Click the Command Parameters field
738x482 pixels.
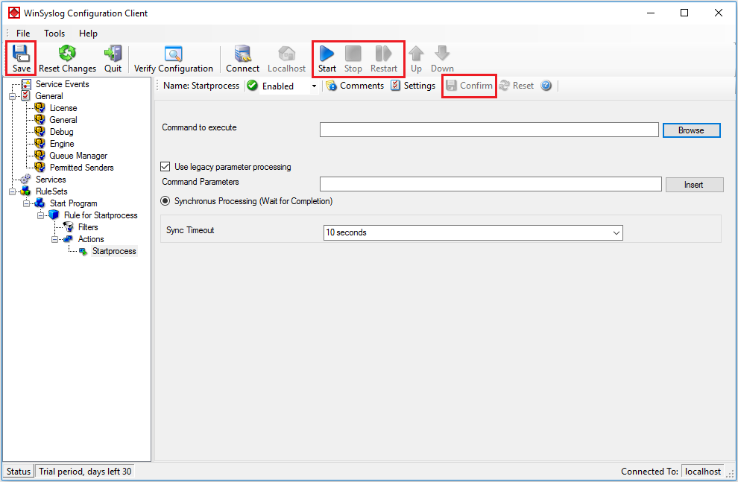[491, 184]
